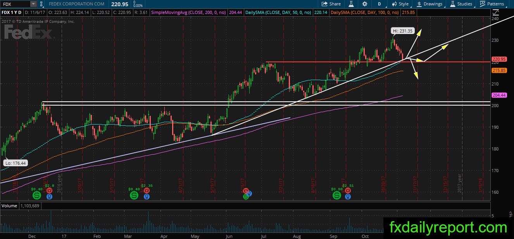Click the Volume panel label
This screenshot has height=239, width=514.
click(9, 206)
